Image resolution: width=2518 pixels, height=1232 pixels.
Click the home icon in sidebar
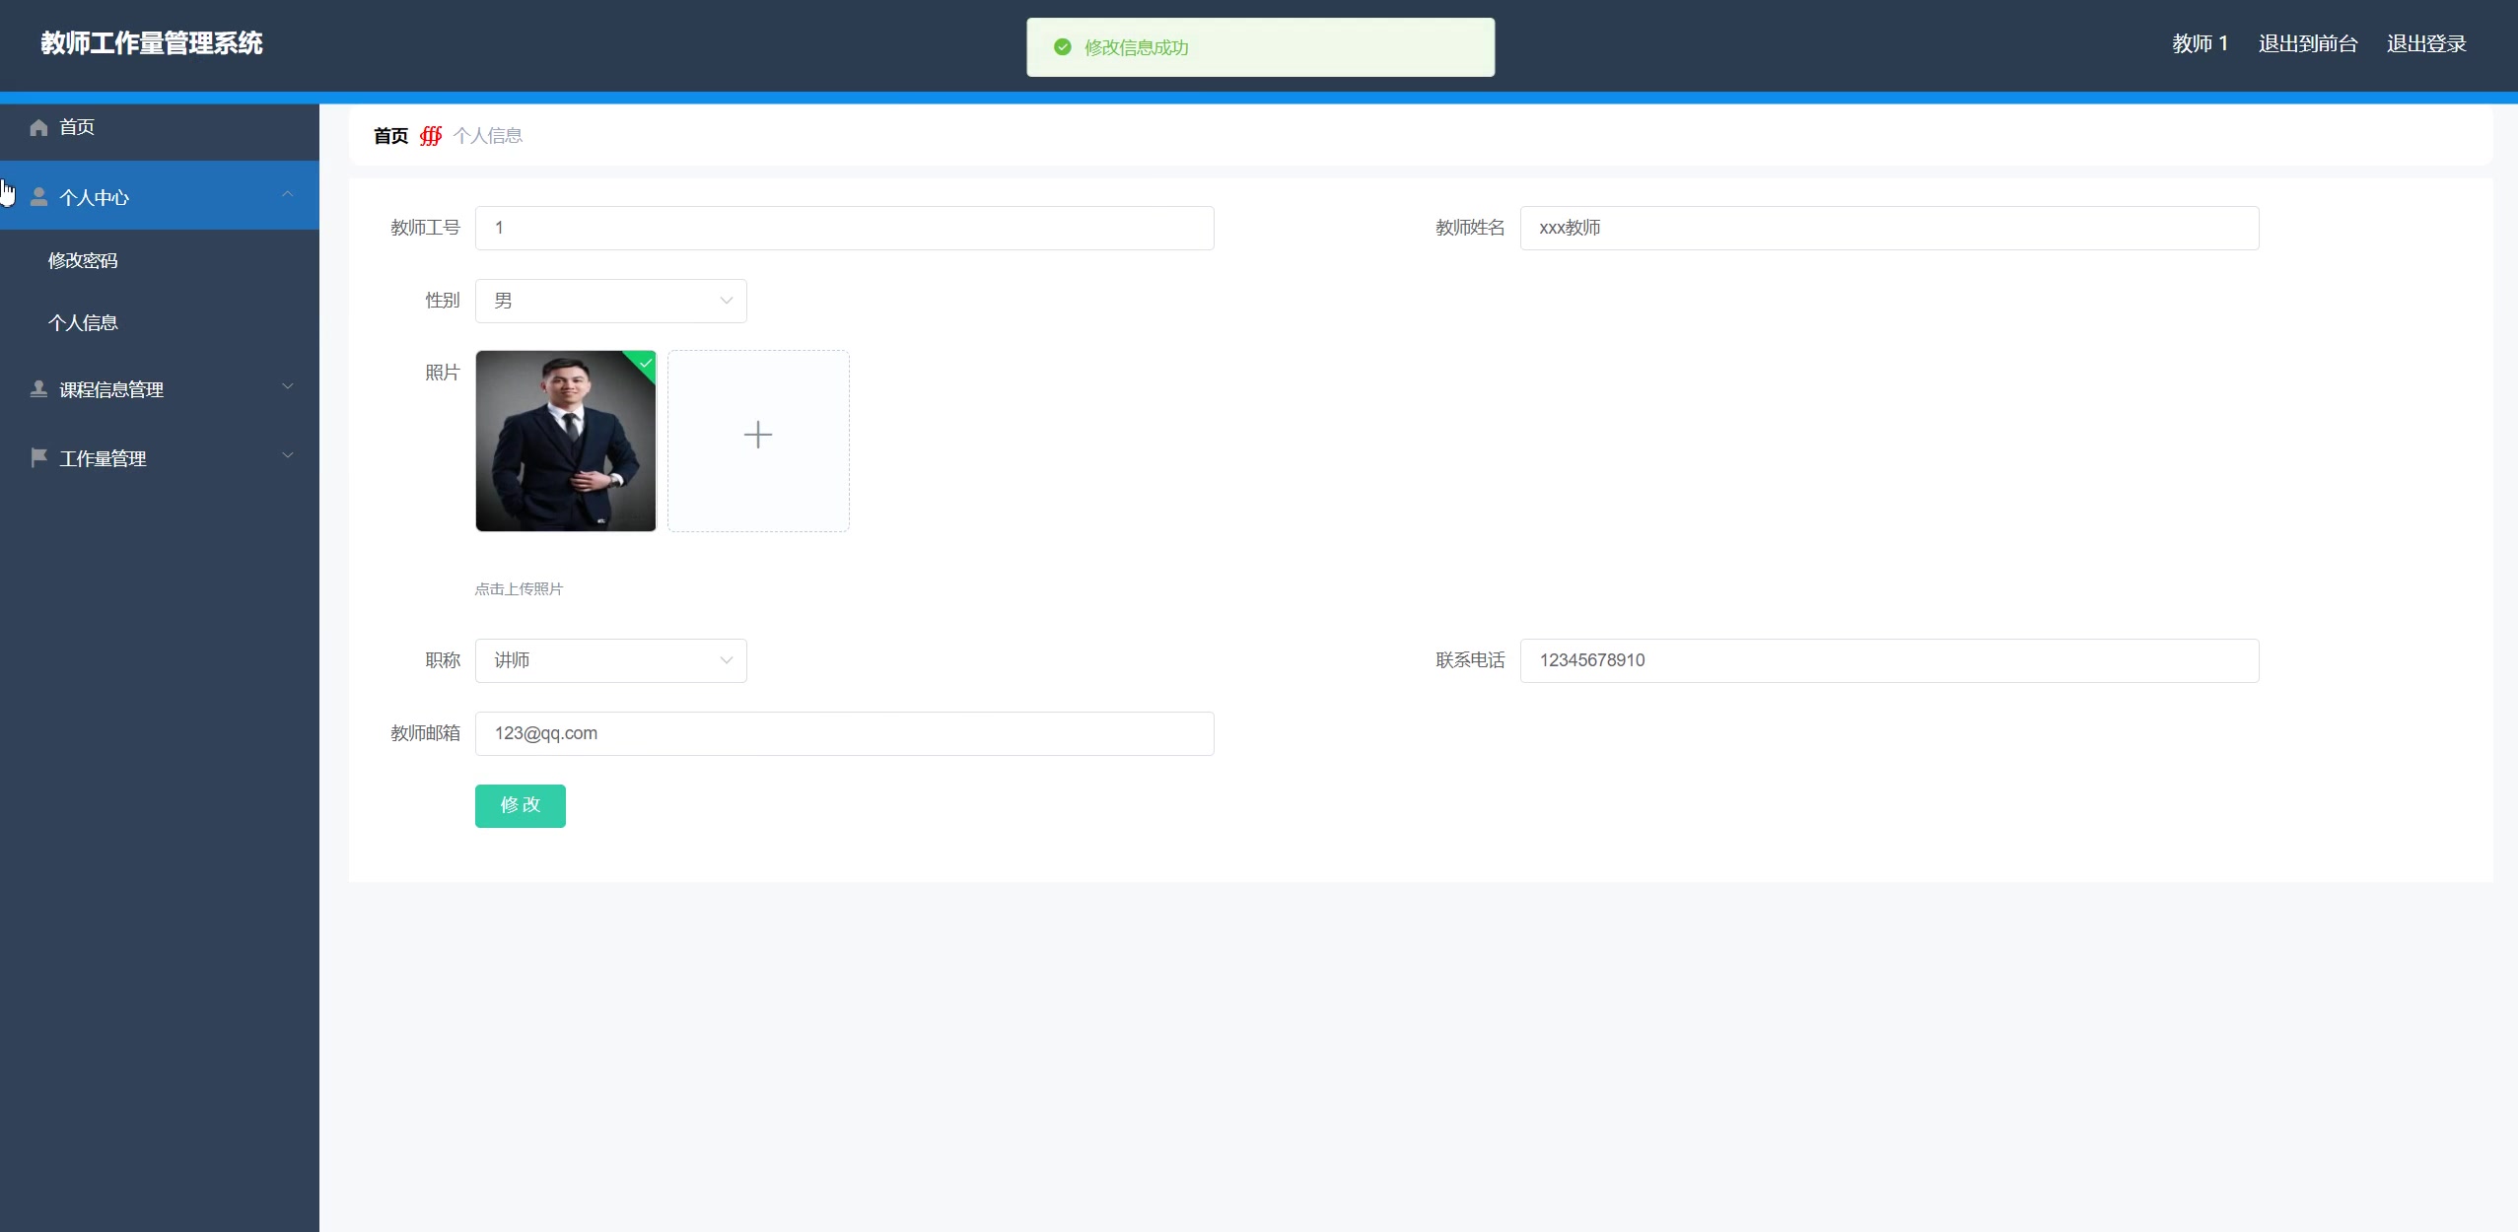(38, 127)
